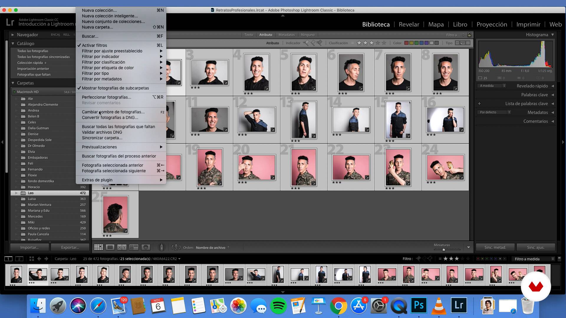Open main window display button 1
This screenshot has height=318, width=566.
pyautogui.click(x=8, y=259)
